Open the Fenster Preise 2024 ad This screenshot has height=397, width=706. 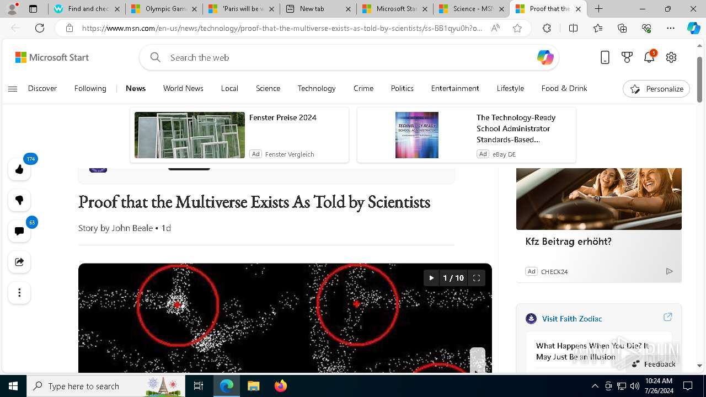(x=283, y=117)
